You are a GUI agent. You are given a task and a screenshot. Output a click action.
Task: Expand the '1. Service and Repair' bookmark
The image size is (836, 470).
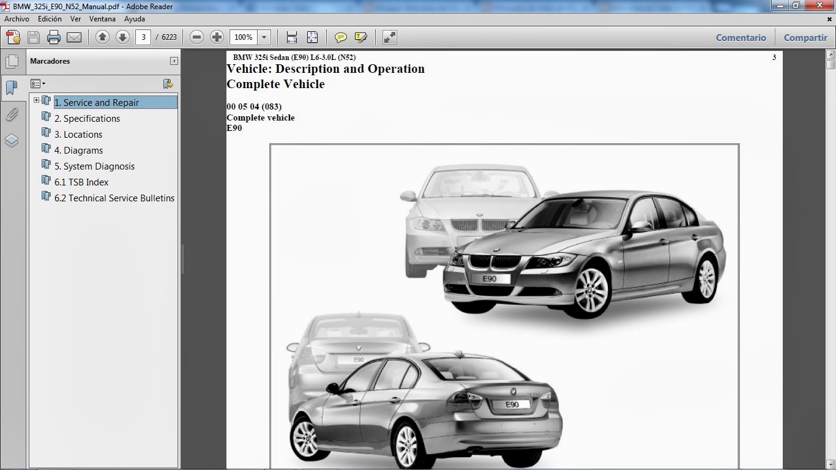pos(36,100)
